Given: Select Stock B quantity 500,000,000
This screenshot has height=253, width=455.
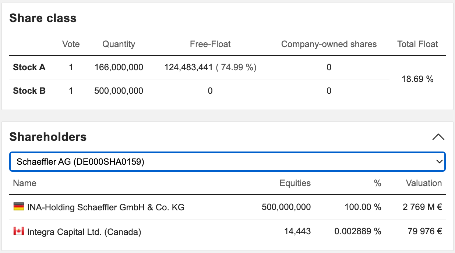Looking at the screenshot, I should (119, 91).
